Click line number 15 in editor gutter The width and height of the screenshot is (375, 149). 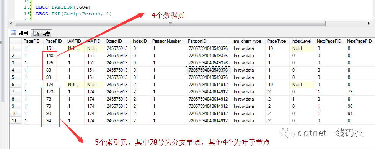point(27,7)
